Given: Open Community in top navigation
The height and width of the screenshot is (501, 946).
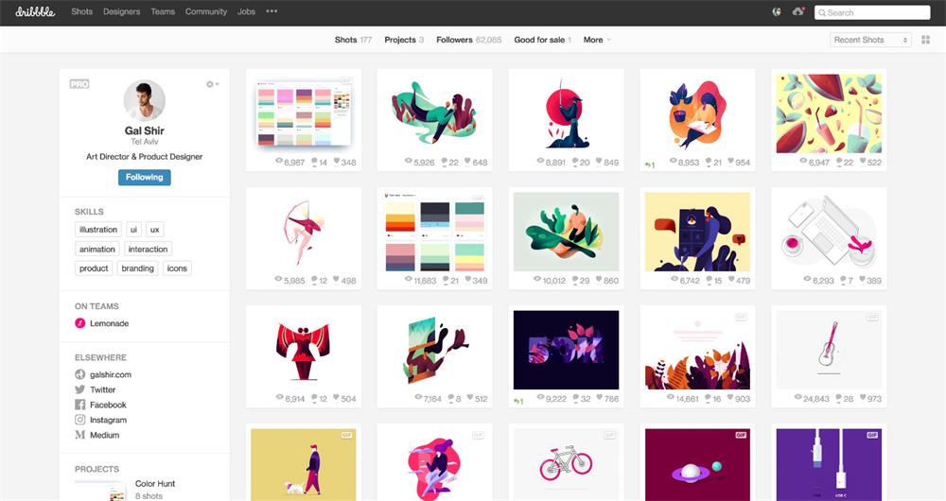Looking at the screenshot, I should coord(205,11).
